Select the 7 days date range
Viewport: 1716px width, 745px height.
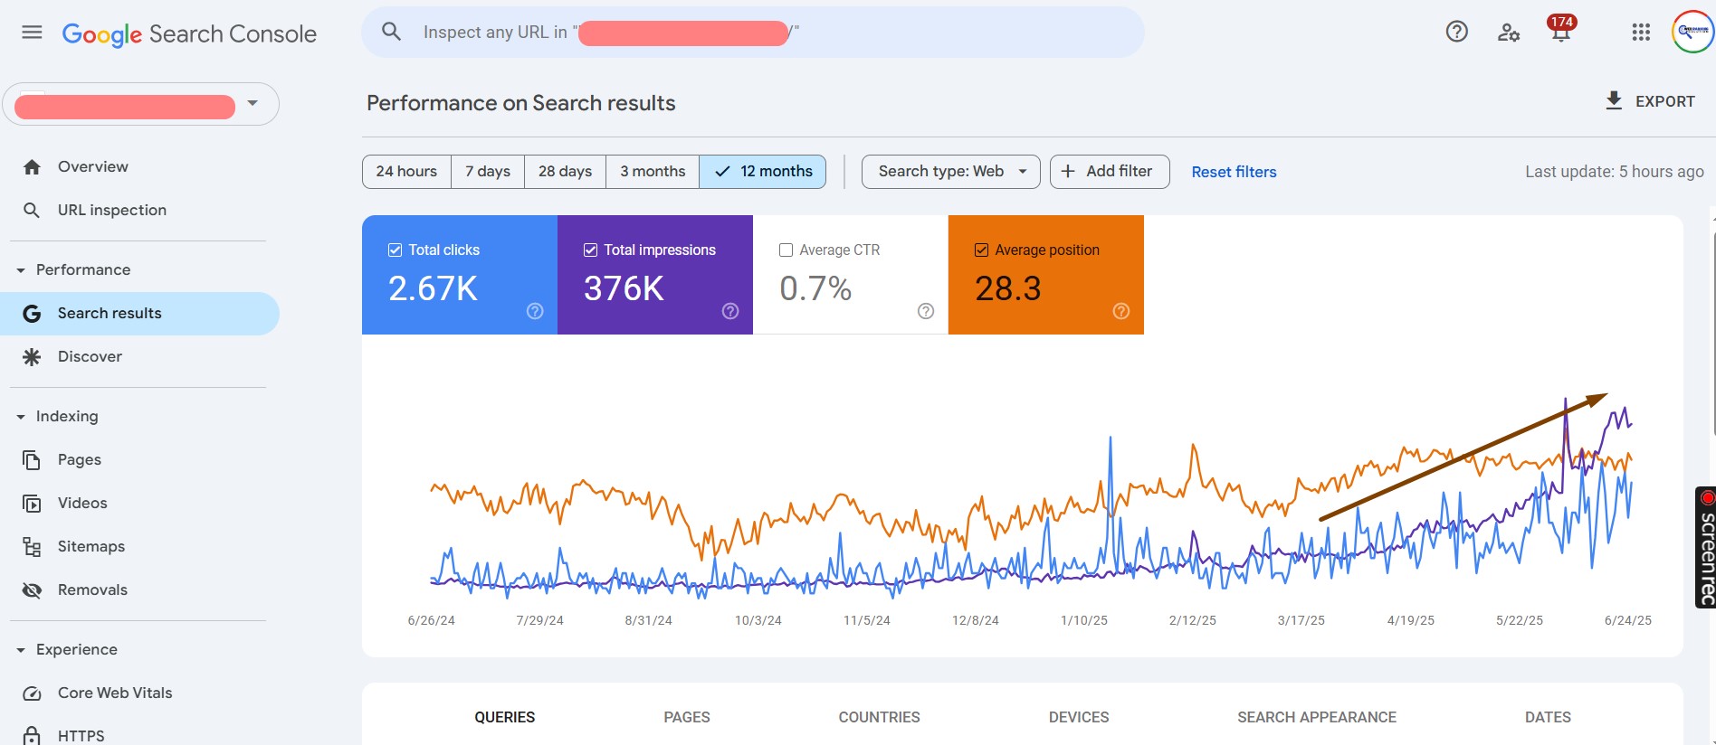[x=488, y=172]
